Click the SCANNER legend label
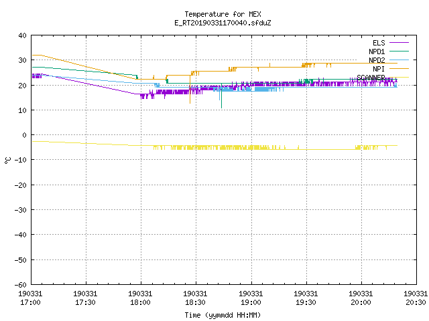 [371, 78]
